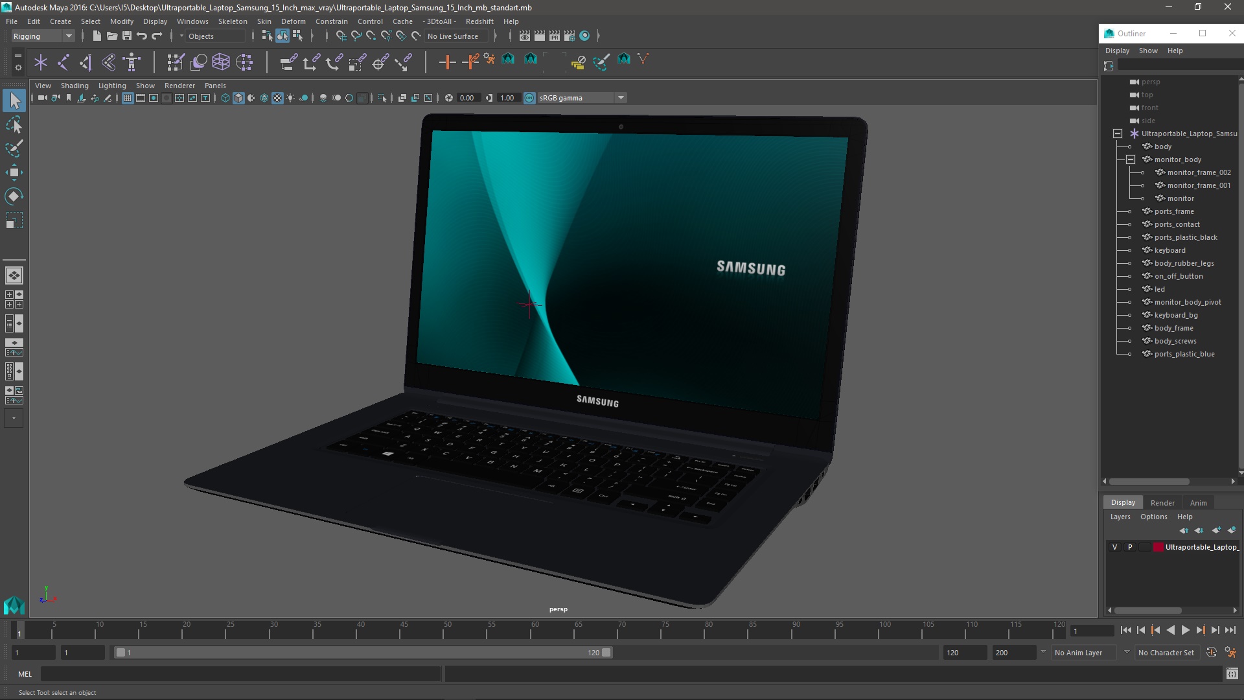The image size is (1244, 700).
Task: Click the Parent Constraint shelf icon
Action: pos(288,62)
